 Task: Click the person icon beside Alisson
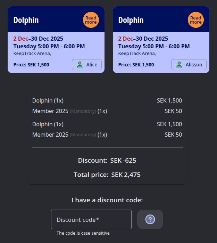179,65
